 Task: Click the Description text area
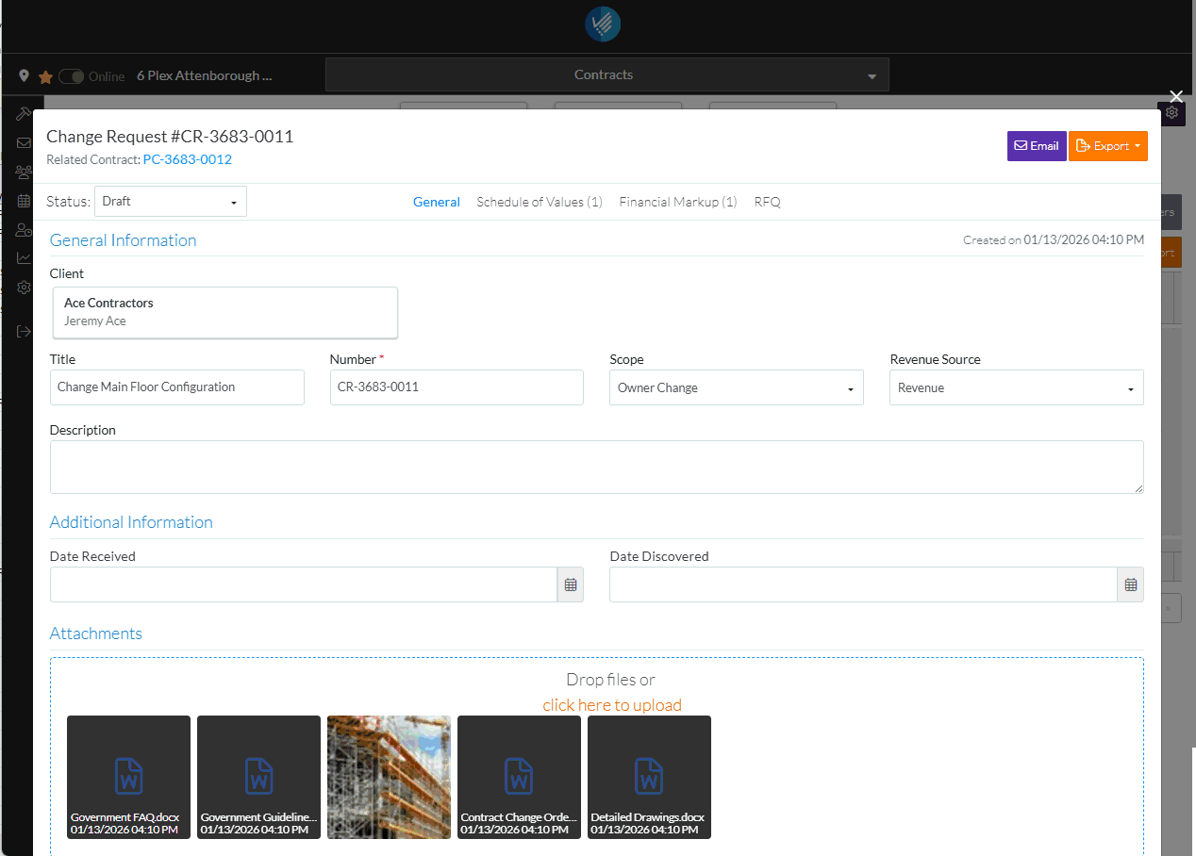point(596,467)
